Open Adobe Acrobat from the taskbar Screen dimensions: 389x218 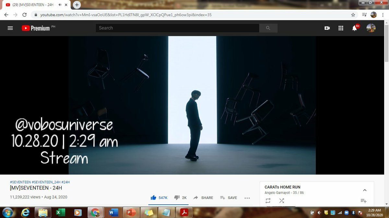[x=183, y=213]
